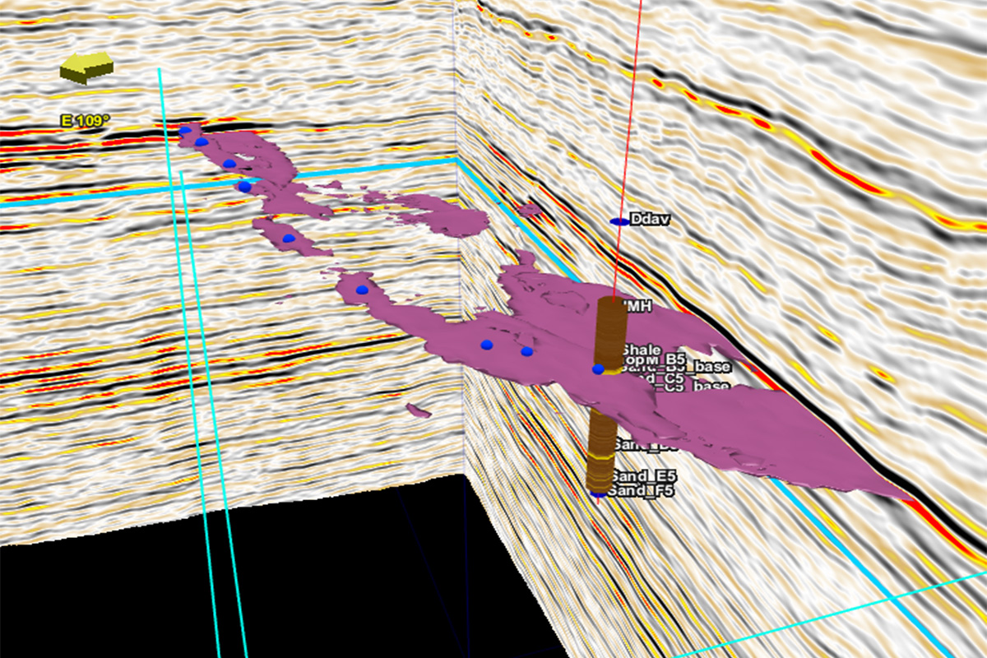Select the Shale well top label
The height and width of the screenshot is (658, 987).
[x=642, y=350]
